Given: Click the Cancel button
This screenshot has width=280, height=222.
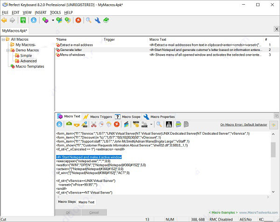Looking at the screenshot, I should click(94, 213).
